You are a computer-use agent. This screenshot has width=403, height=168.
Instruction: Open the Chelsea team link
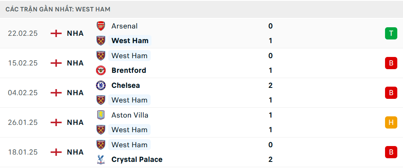(x=125, y=85)
